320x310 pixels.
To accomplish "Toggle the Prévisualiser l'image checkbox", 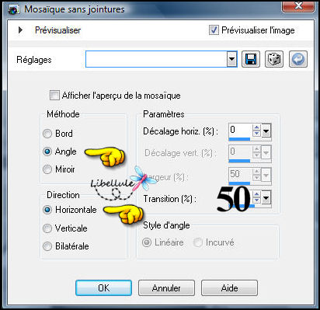I will coord(214,30).
